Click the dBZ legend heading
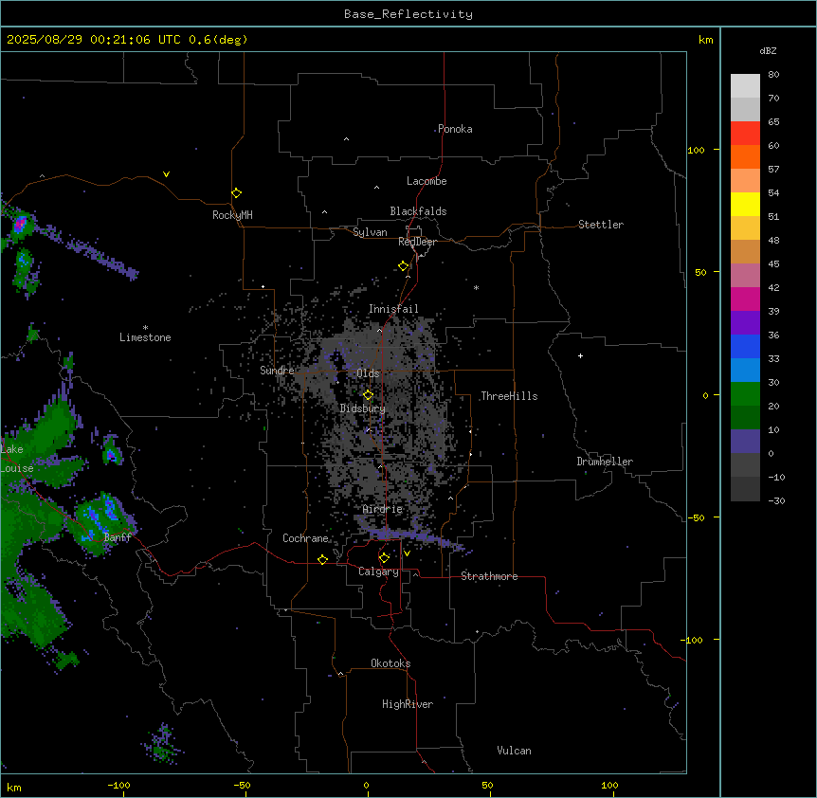 click(x=768, y=51)
